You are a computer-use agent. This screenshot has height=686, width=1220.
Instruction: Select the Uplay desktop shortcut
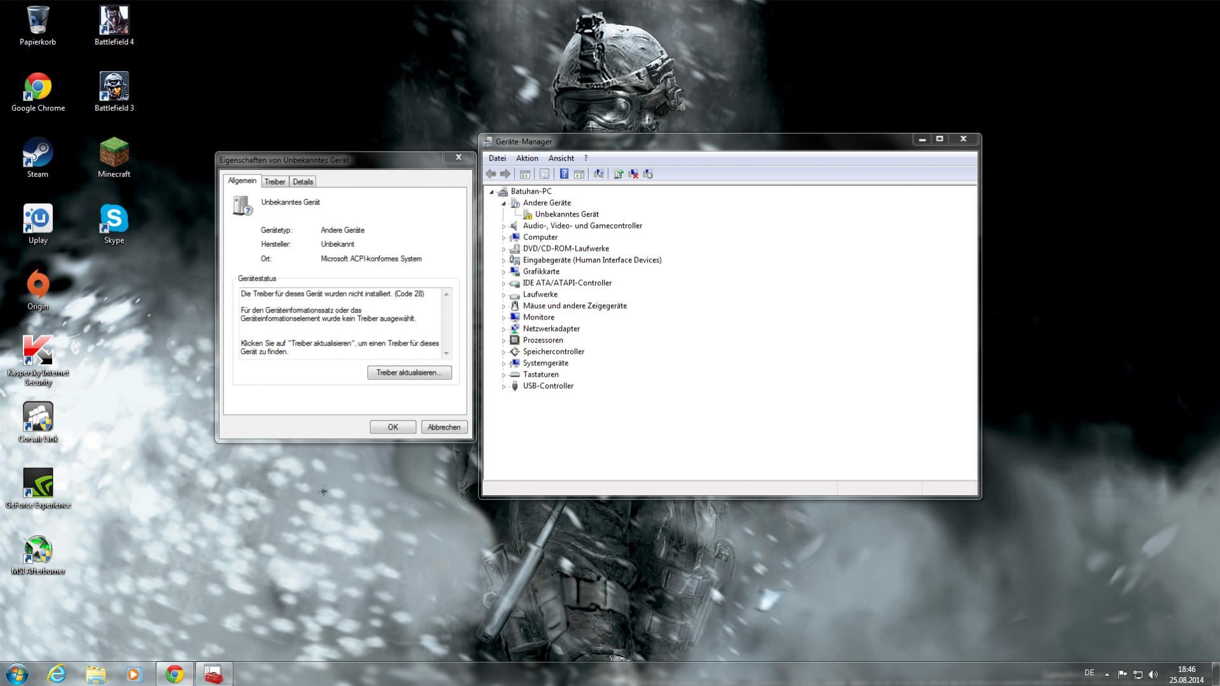[38, 225]
